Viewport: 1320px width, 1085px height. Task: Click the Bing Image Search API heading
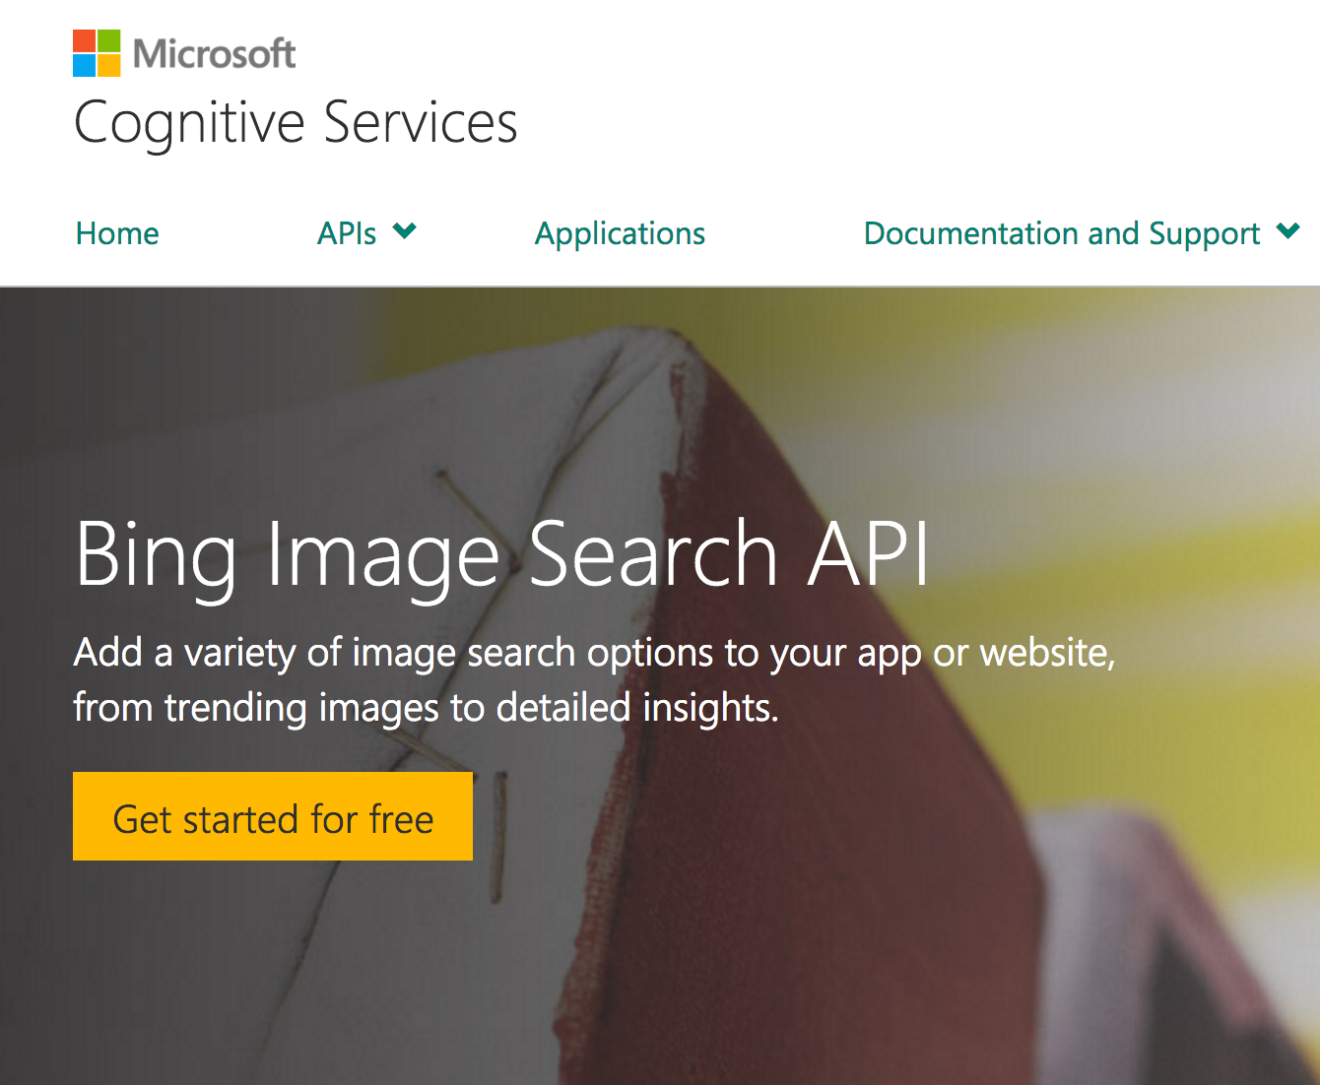tap(501, 555)
